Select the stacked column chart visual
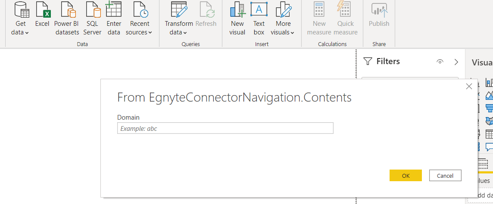 pyautogui.click(x=489, y=83)
